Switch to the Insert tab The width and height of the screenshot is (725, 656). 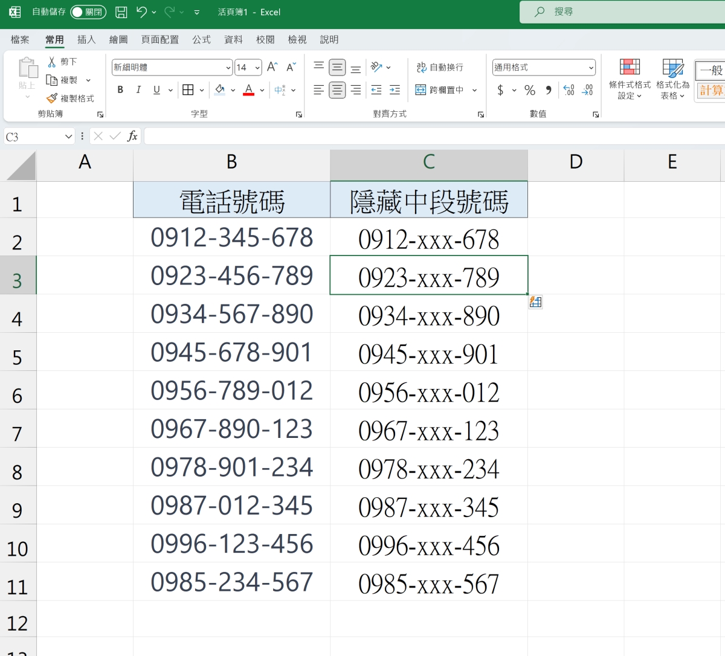tap(86, 39)
